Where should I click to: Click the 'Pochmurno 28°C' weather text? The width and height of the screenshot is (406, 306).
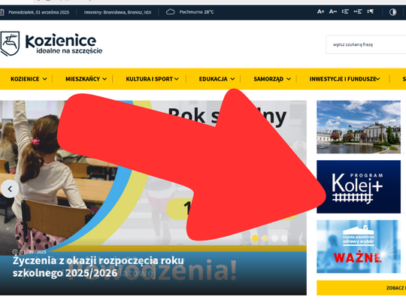point(196,12)
